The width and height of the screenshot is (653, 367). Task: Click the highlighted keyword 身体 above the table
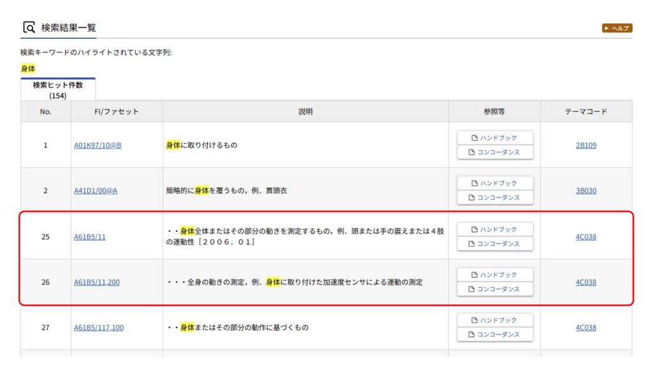coord(28,69)
